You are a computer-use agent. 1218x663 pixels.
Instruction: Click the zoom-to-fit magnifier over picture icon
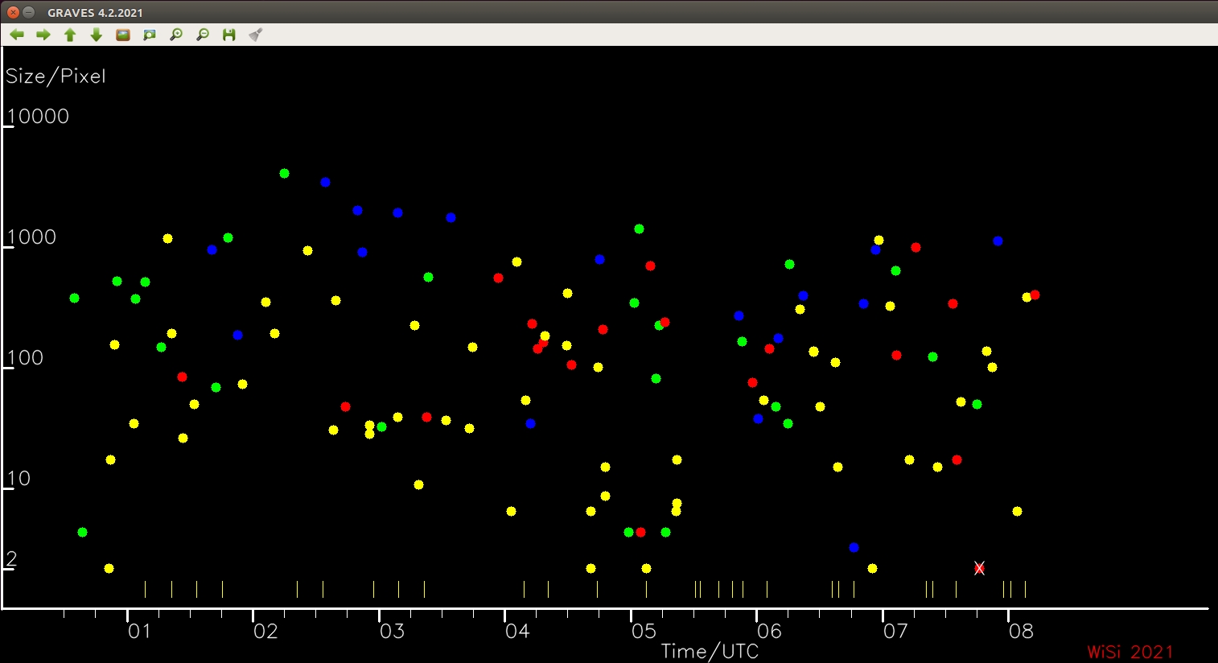point(150,35)
